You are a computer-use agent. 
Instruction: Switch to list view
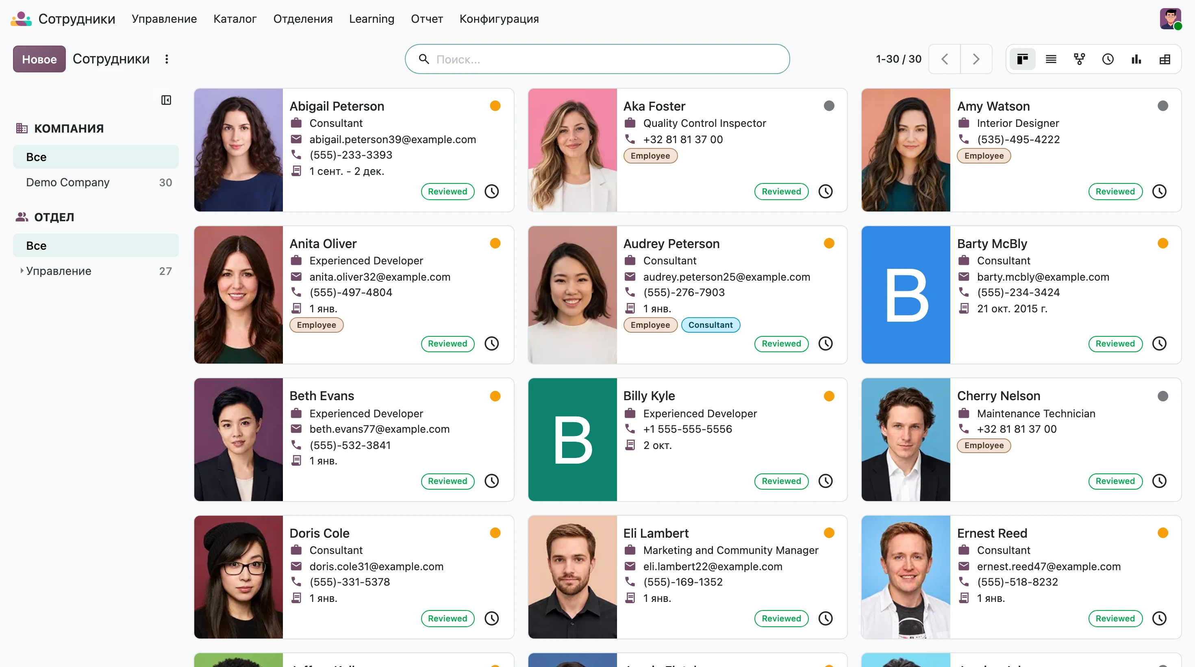coord(1051,59)
